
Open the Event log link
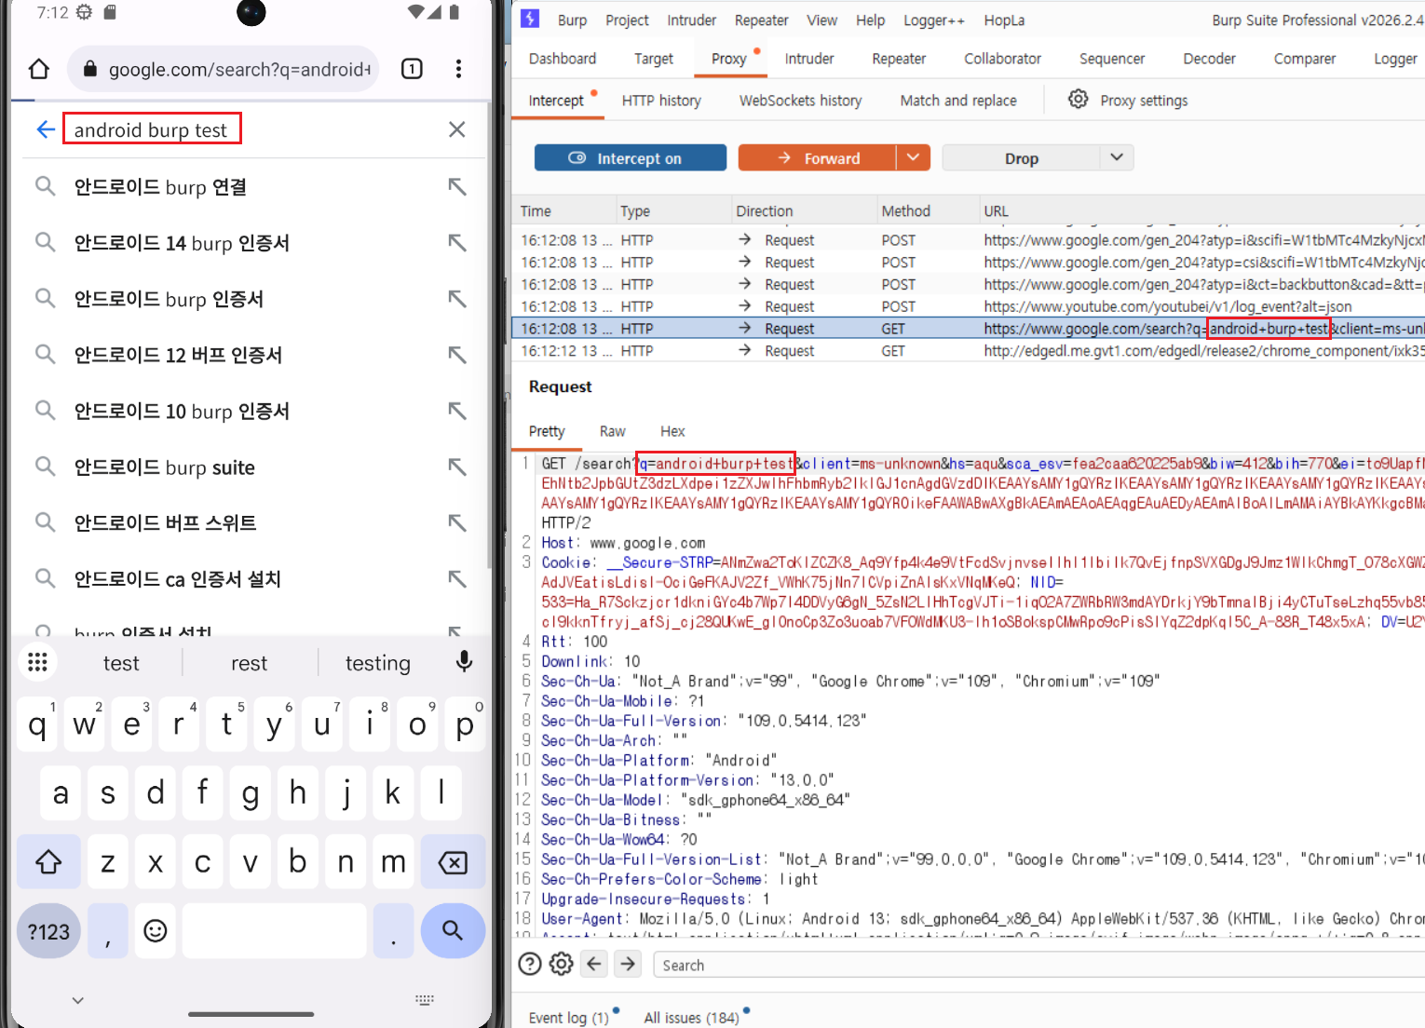(568, 1018)
